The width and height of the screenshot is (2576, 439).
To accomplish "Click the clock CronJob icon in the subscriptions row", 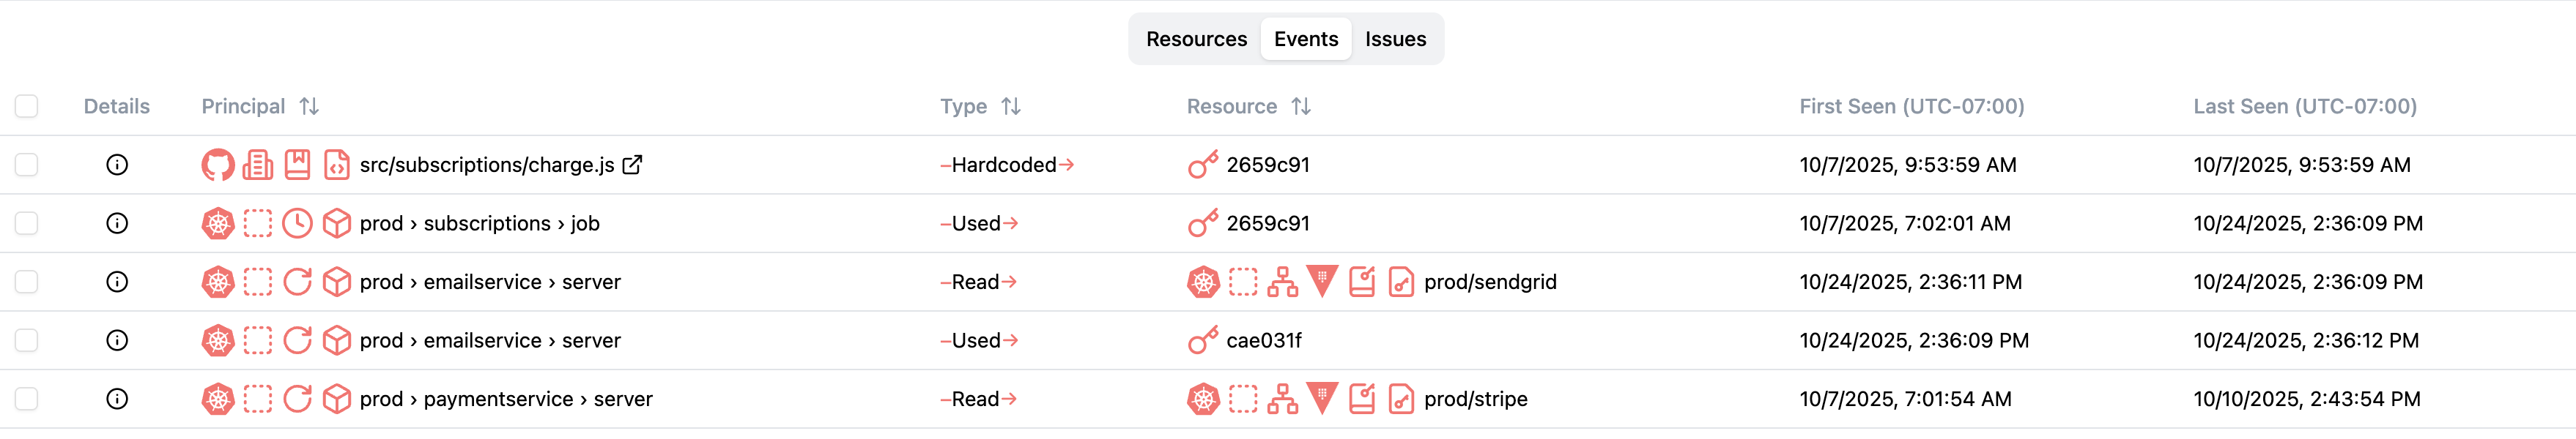I will (296, 222).
